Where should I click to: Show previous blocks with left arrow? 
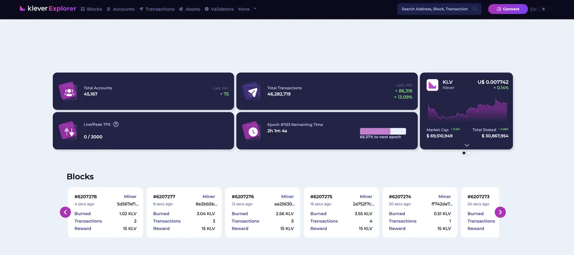(x=65, y=212)
